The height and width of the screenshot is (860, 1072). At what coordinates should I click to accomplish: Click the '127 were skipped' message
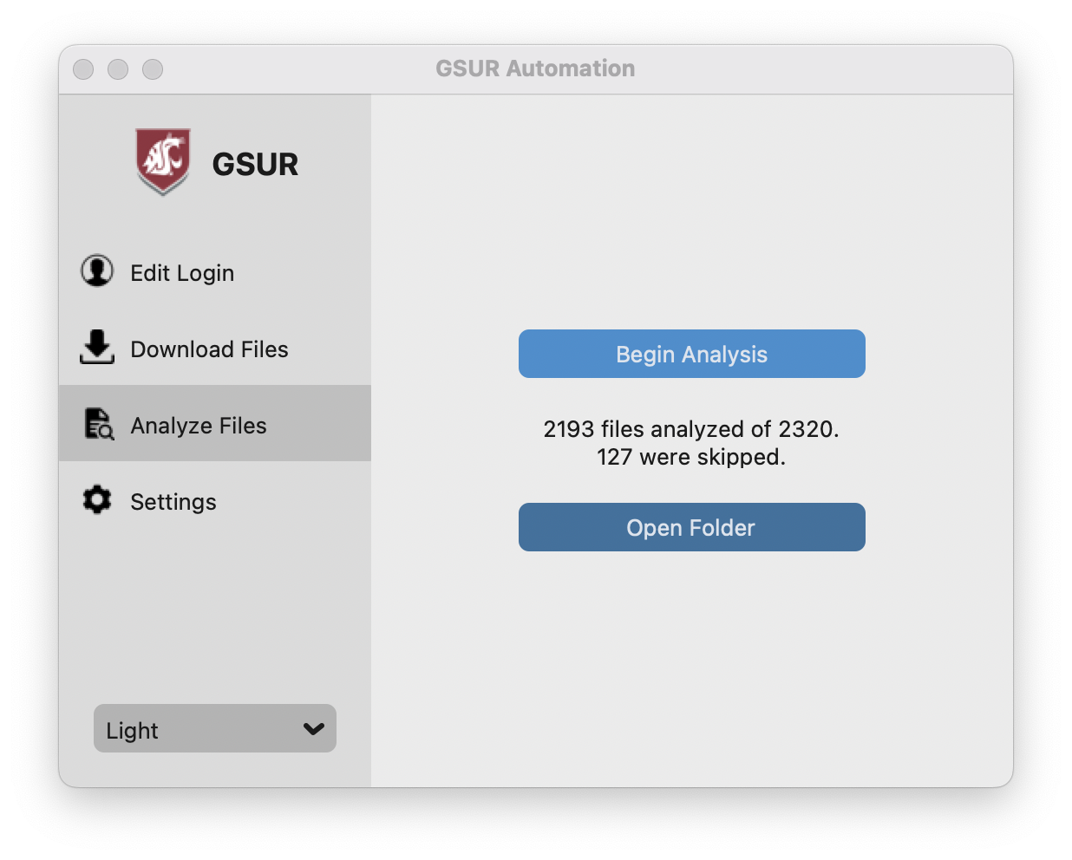tap(691, 457)
